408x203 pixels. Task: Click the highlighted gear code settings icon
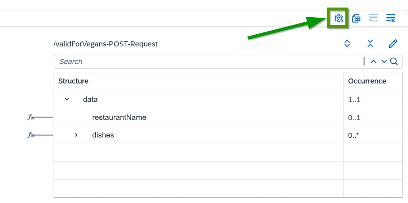point(339,18)
